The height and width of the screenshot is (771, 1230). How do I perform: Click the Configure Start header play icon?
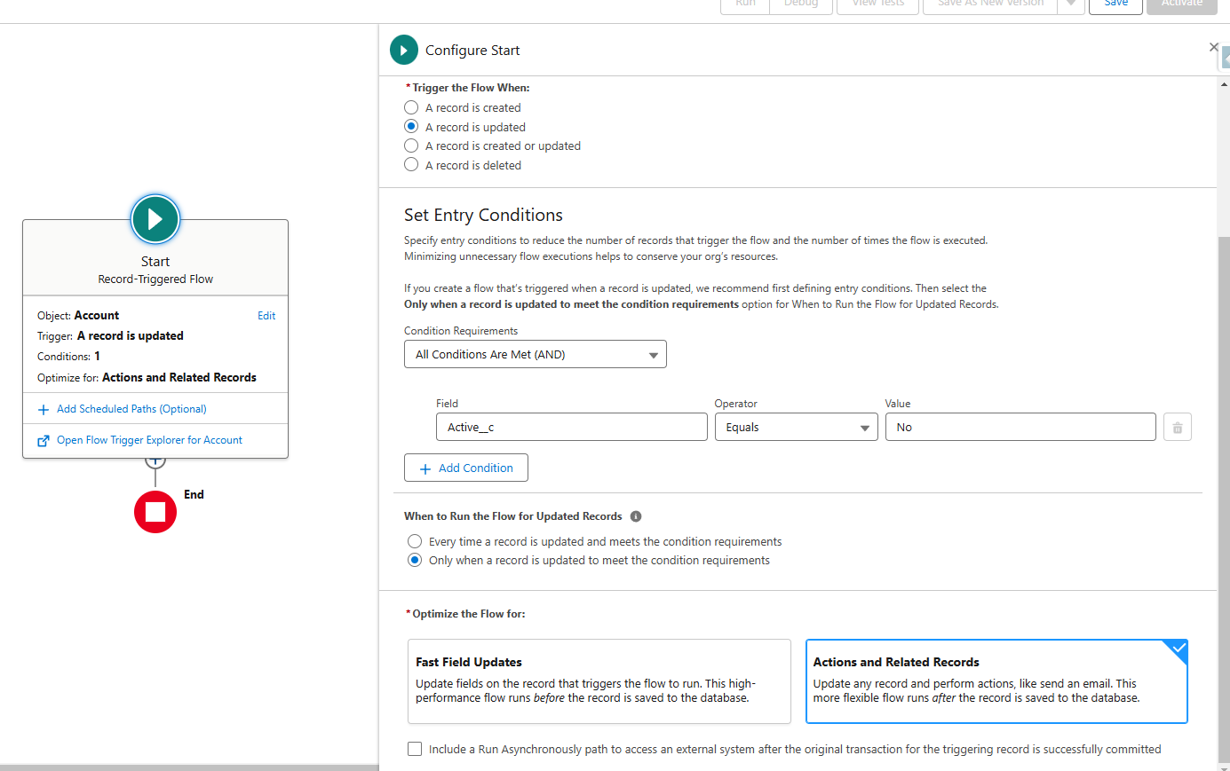coord(404,51)
